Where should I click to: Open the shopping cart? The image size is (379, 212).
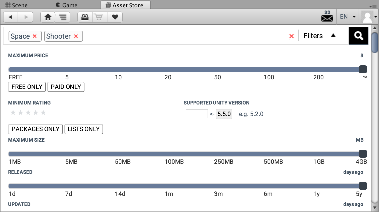tap(100, 17)
